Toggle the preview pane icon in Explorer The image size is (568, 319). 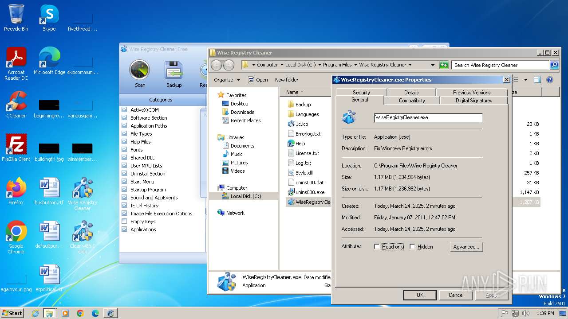coord(537,80)
